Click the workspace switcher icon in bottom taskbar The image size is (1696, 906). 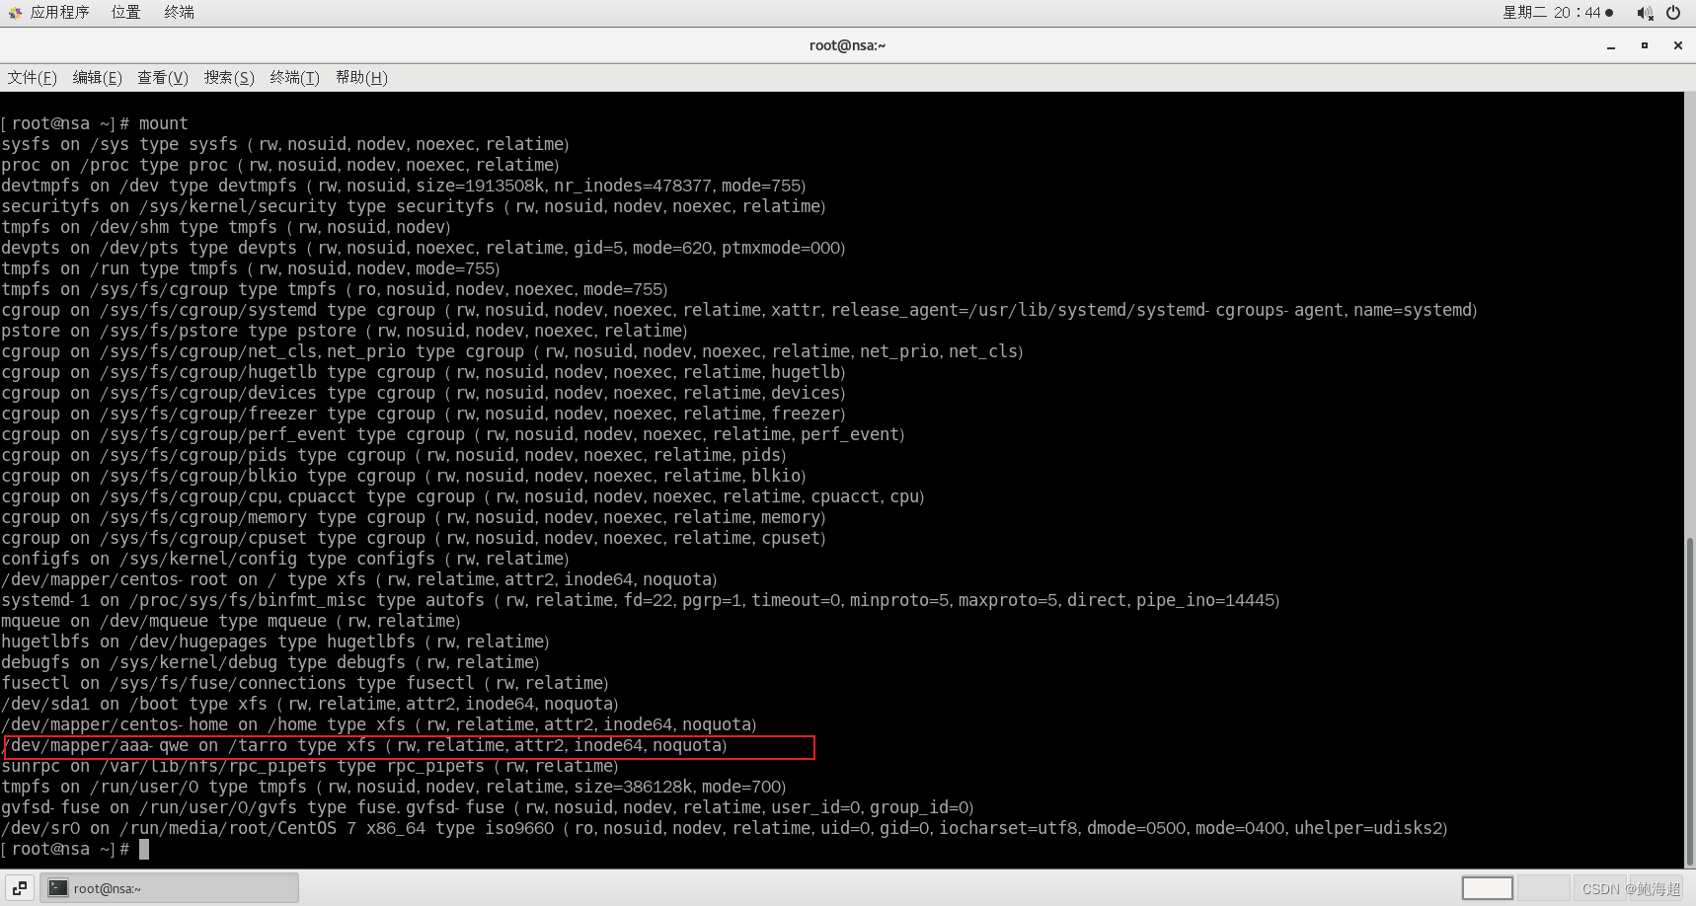(x=18, y=887)
